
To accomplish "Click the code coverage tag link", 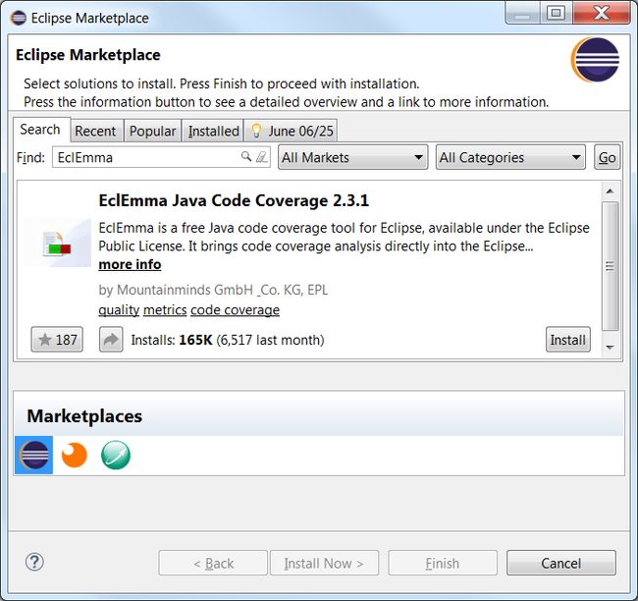I will [x=236, y=310].
